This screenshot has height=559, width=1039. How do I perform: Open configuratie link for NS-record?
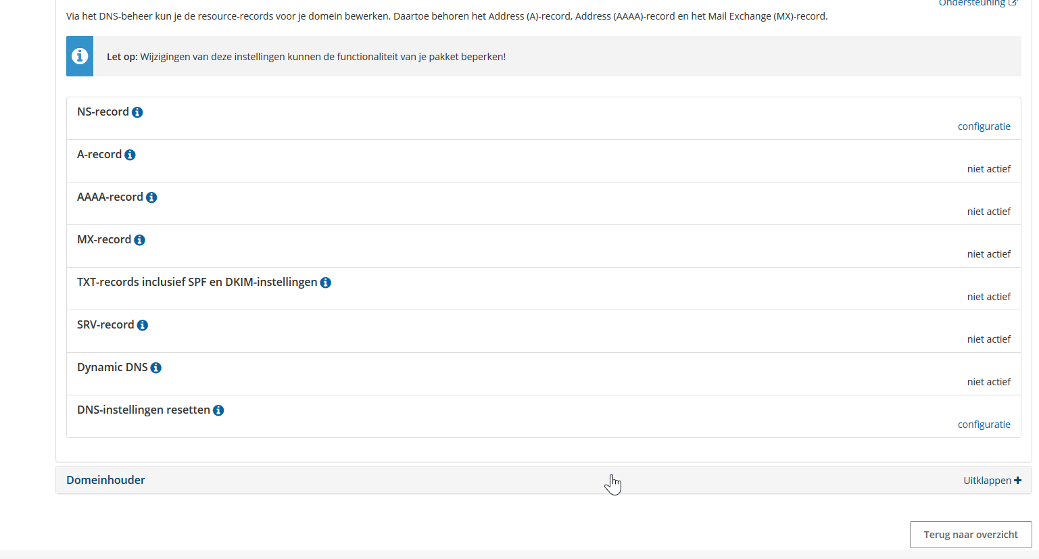(x=984, y=126)
